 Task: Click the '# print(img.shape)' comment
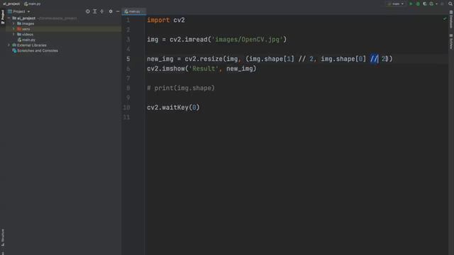coord(181,88)
